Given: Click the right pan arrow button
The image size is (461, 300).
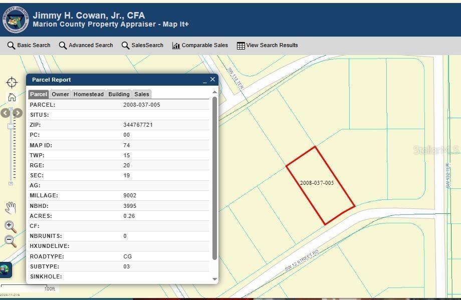Looking at the screenshot, I should [x=18, y=113].
